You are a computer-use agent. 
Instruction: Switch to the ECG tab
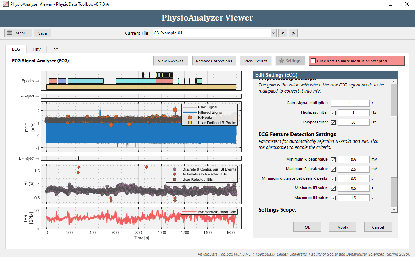16,49
